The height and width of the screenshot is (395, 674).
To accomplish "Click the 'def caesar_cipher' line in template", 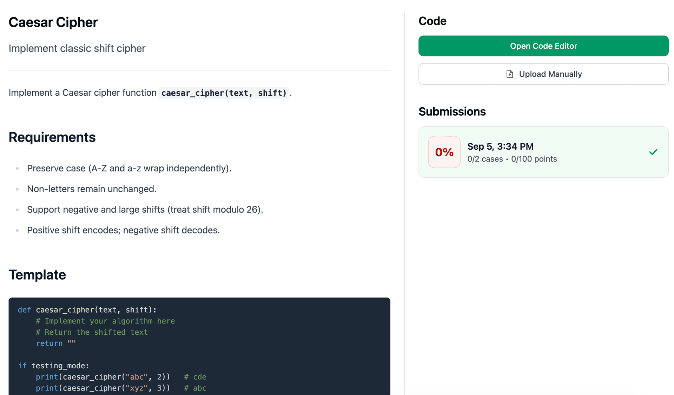I will click(87, 310).
